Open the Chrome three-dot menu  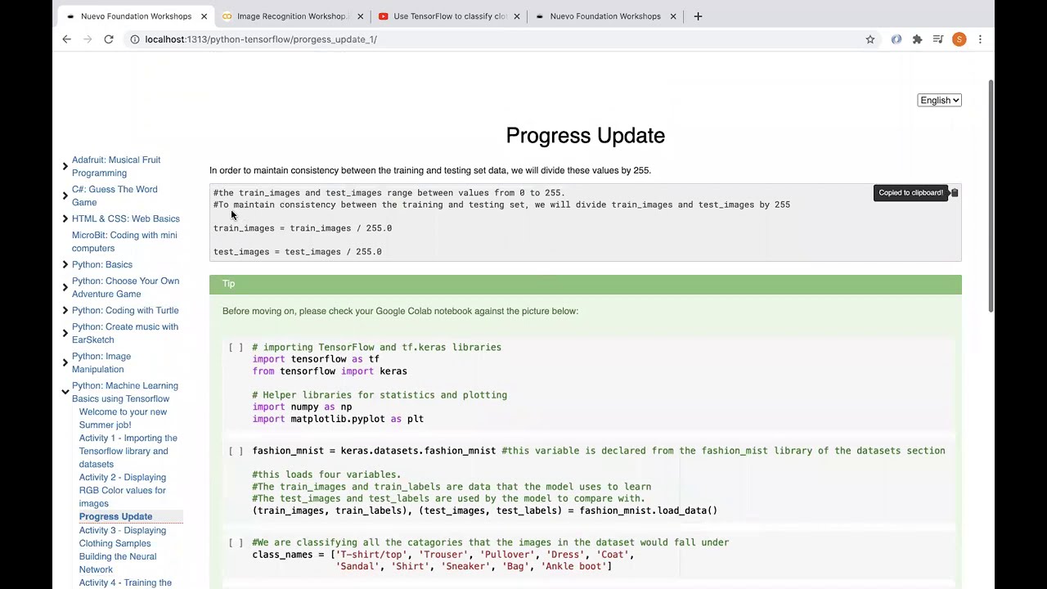[980, 39]
